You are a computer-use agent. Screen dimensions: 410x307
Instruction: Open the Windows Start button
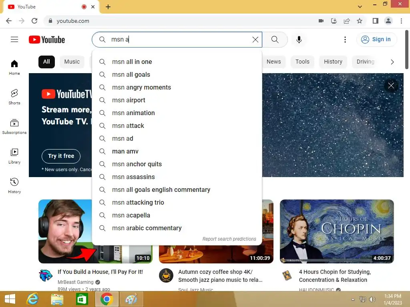[10, 299]
